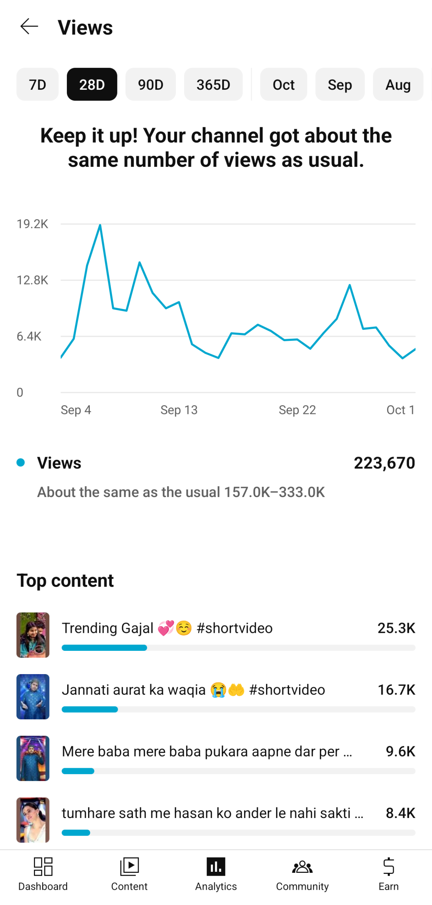Select the 28D time range chip
432x905 pixels.
[x=92, y=84]
